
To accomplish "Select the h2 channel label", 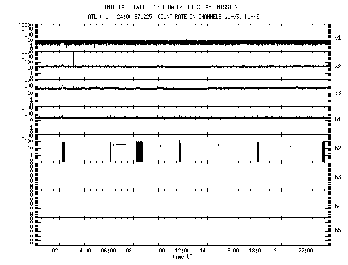I will coord(338,149).
